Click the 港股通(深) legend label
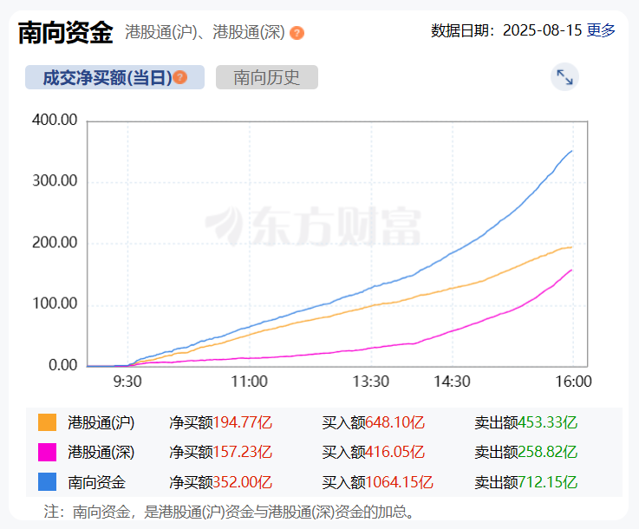 point(101,453)
